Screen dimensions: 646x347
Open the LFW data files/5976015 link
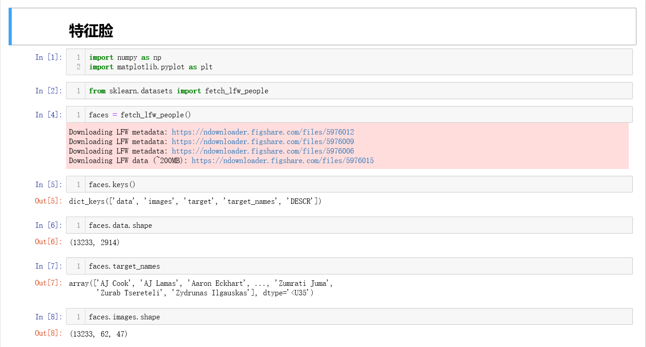[283, 161]
